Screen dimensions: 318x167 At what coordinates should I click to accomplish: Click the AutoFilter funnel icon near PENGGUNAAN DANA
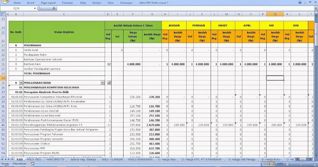coord(109,82)
